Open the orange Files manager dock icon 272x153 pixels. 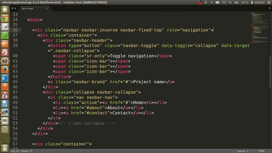[x=5, y=44]
